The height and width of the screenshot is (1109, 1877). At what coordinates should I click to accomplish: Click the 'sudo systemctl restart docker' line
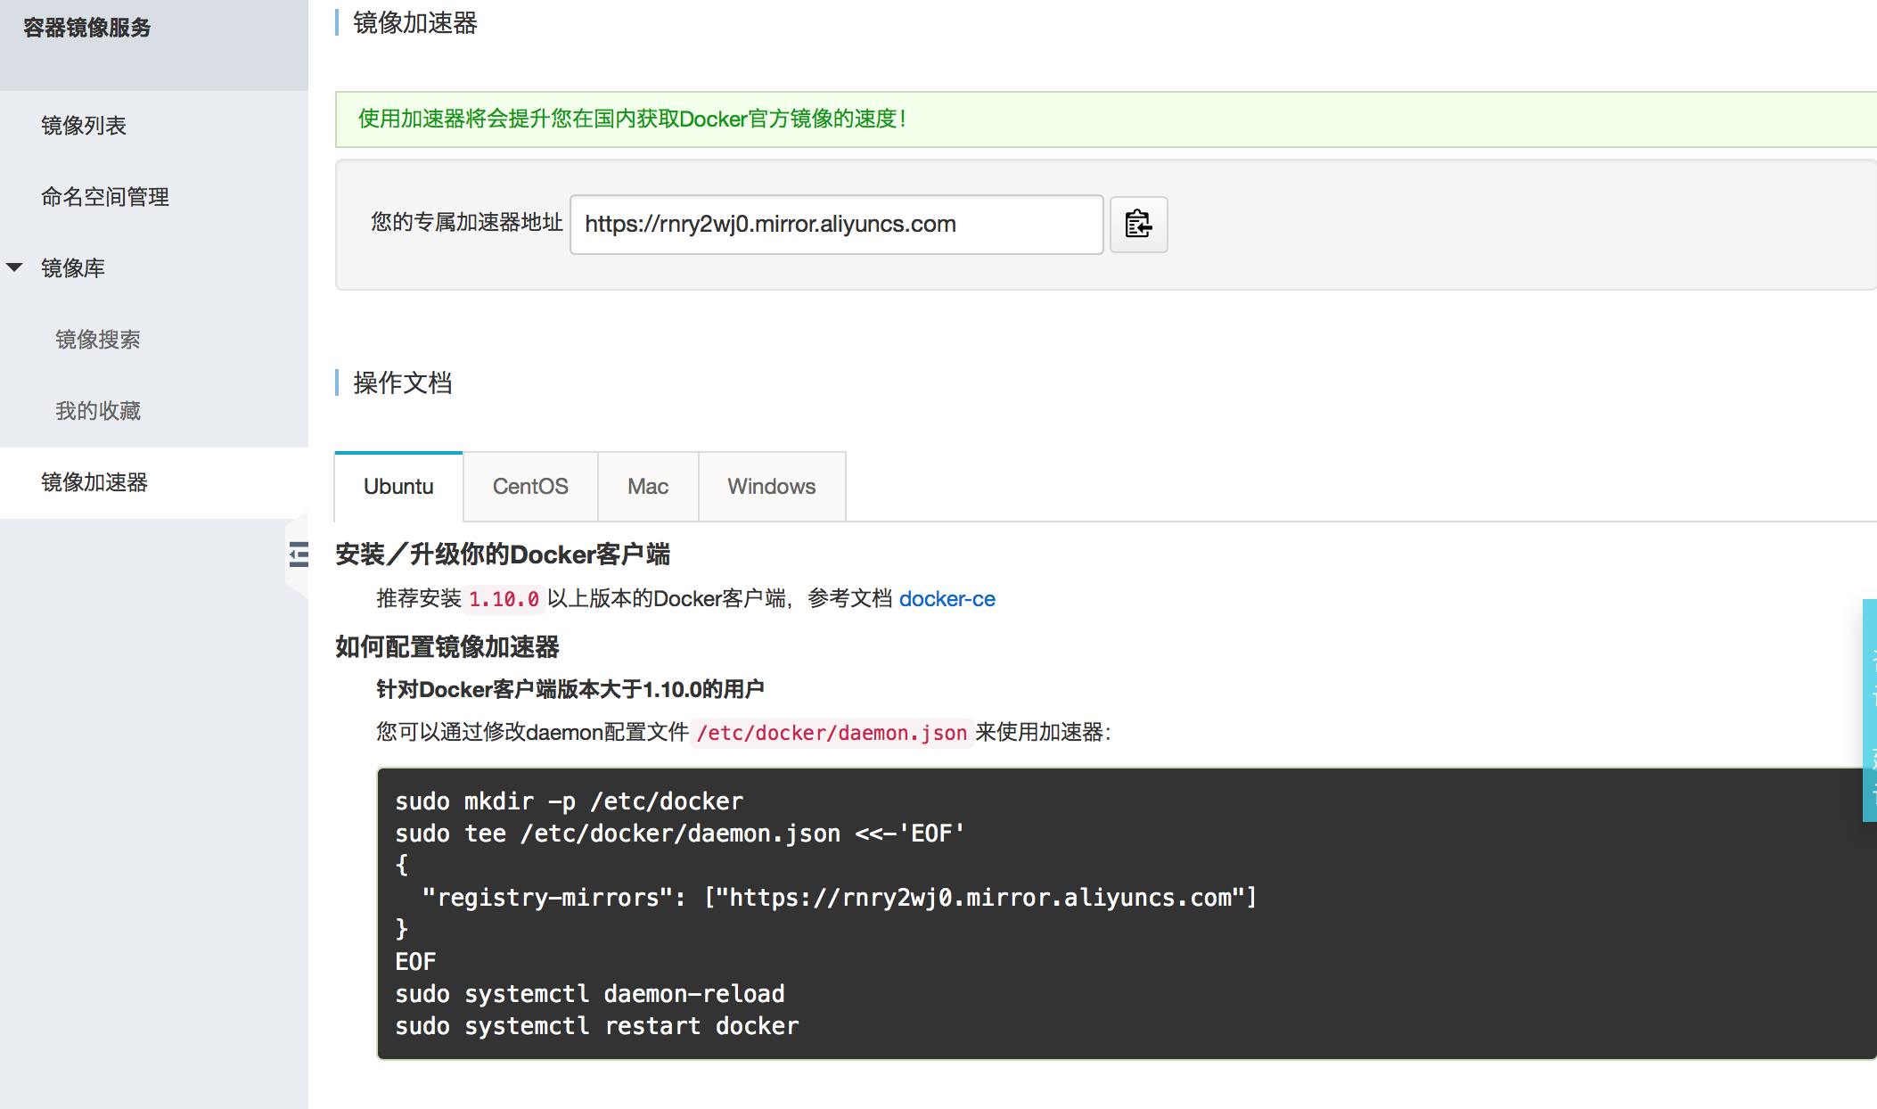pyautogui.click(x=597, y=1026)
